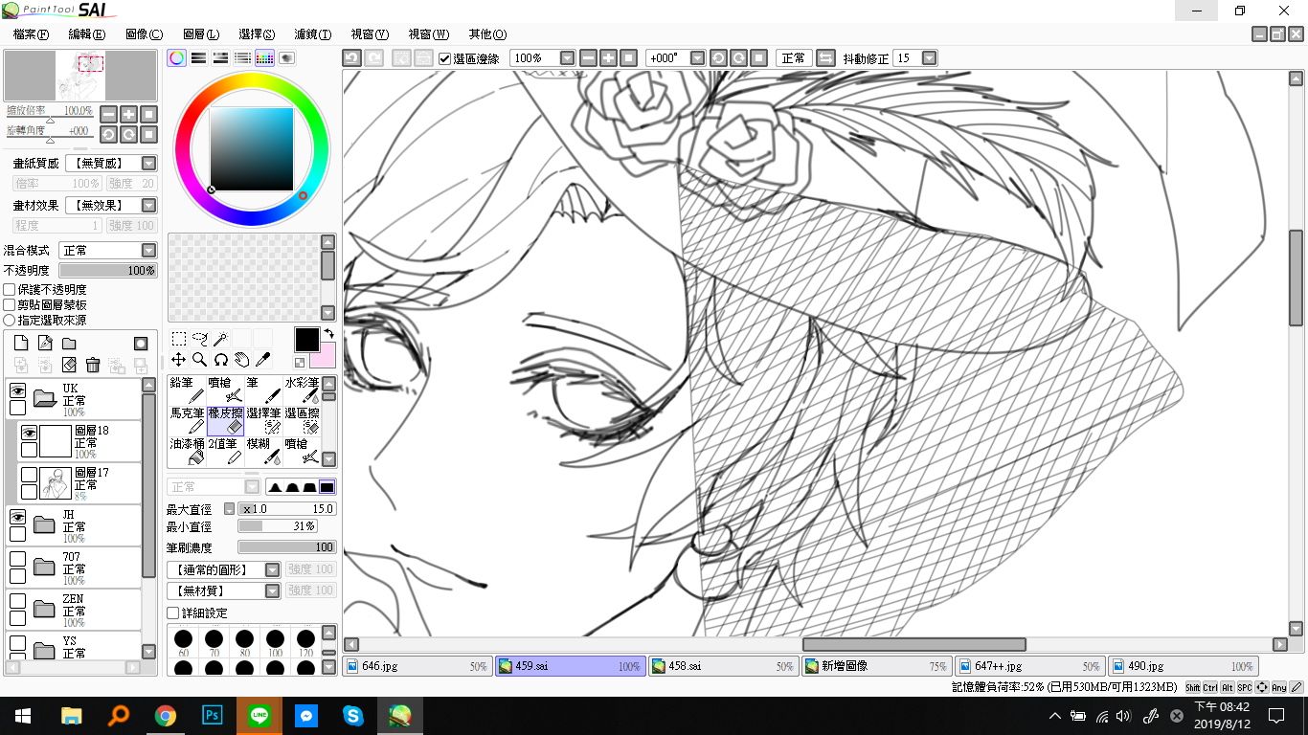Choose the 馬克筆 marker brush
Screen dimensions: 1308x735
coord(187,420)
